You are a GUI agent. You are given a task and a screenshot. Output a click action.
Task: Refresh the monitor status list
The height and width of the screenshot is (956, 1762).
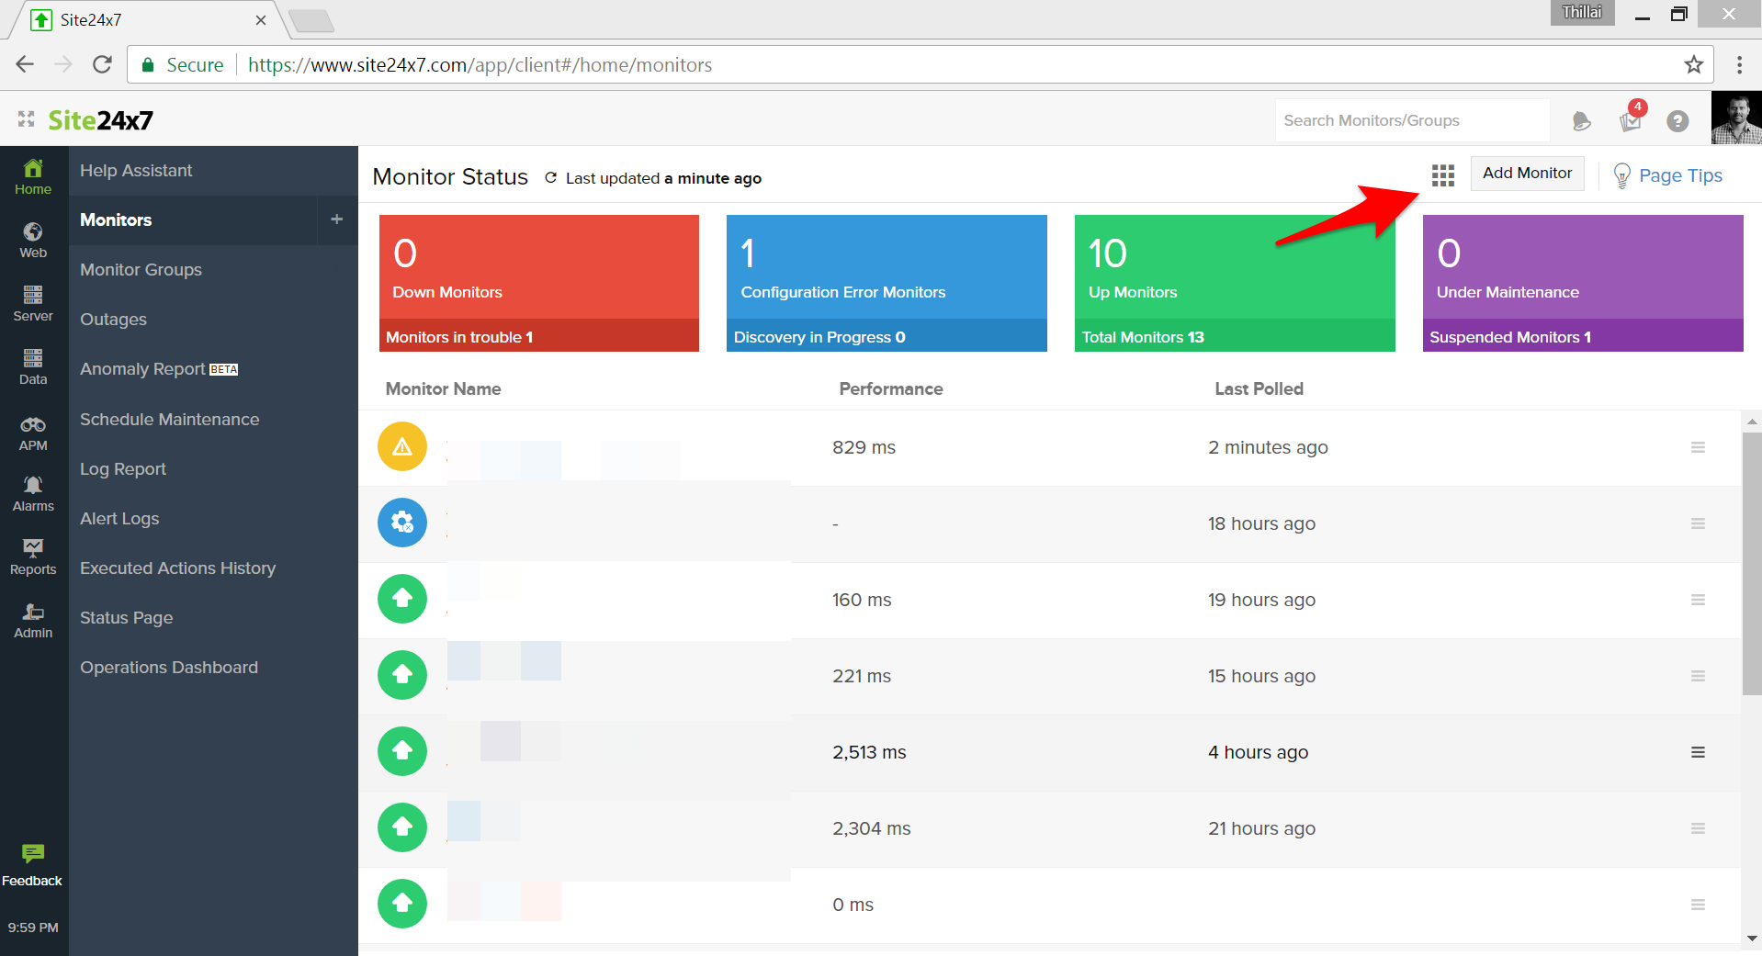pos(550,178)
